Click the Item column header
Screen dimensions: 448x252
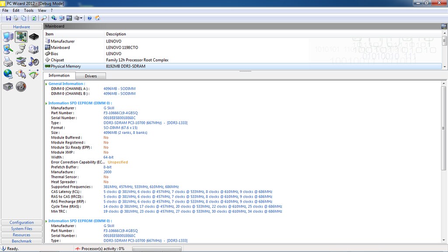pos(74,34)
